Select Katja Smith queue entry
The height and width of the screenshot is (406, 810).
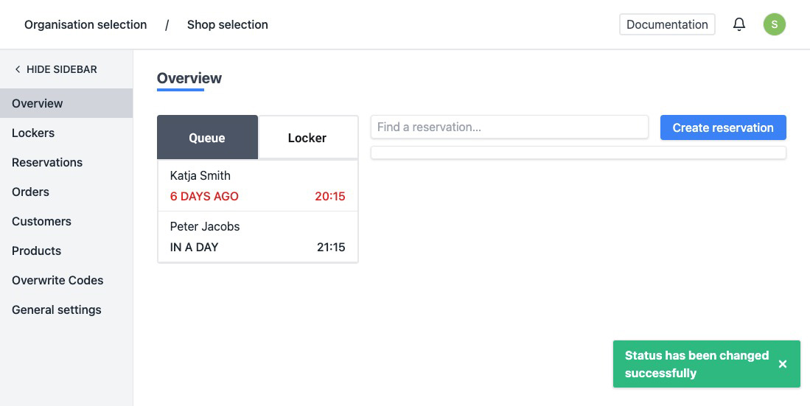tap(257, 186)
